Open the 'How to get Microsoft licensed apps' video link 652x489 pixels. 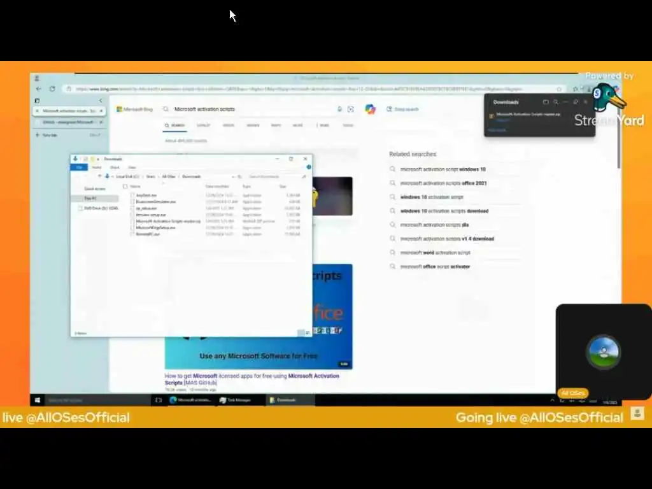coord(252,379)
